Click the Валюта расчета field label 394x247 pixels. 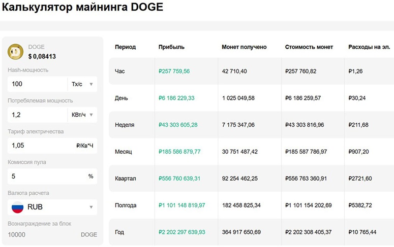28,193
